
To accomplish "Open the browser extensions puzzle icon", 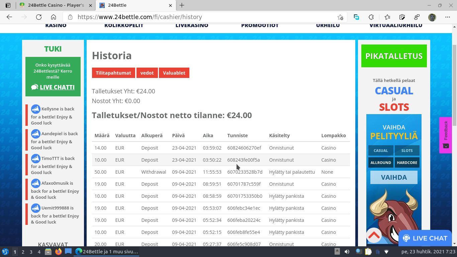I will point(371,17).
